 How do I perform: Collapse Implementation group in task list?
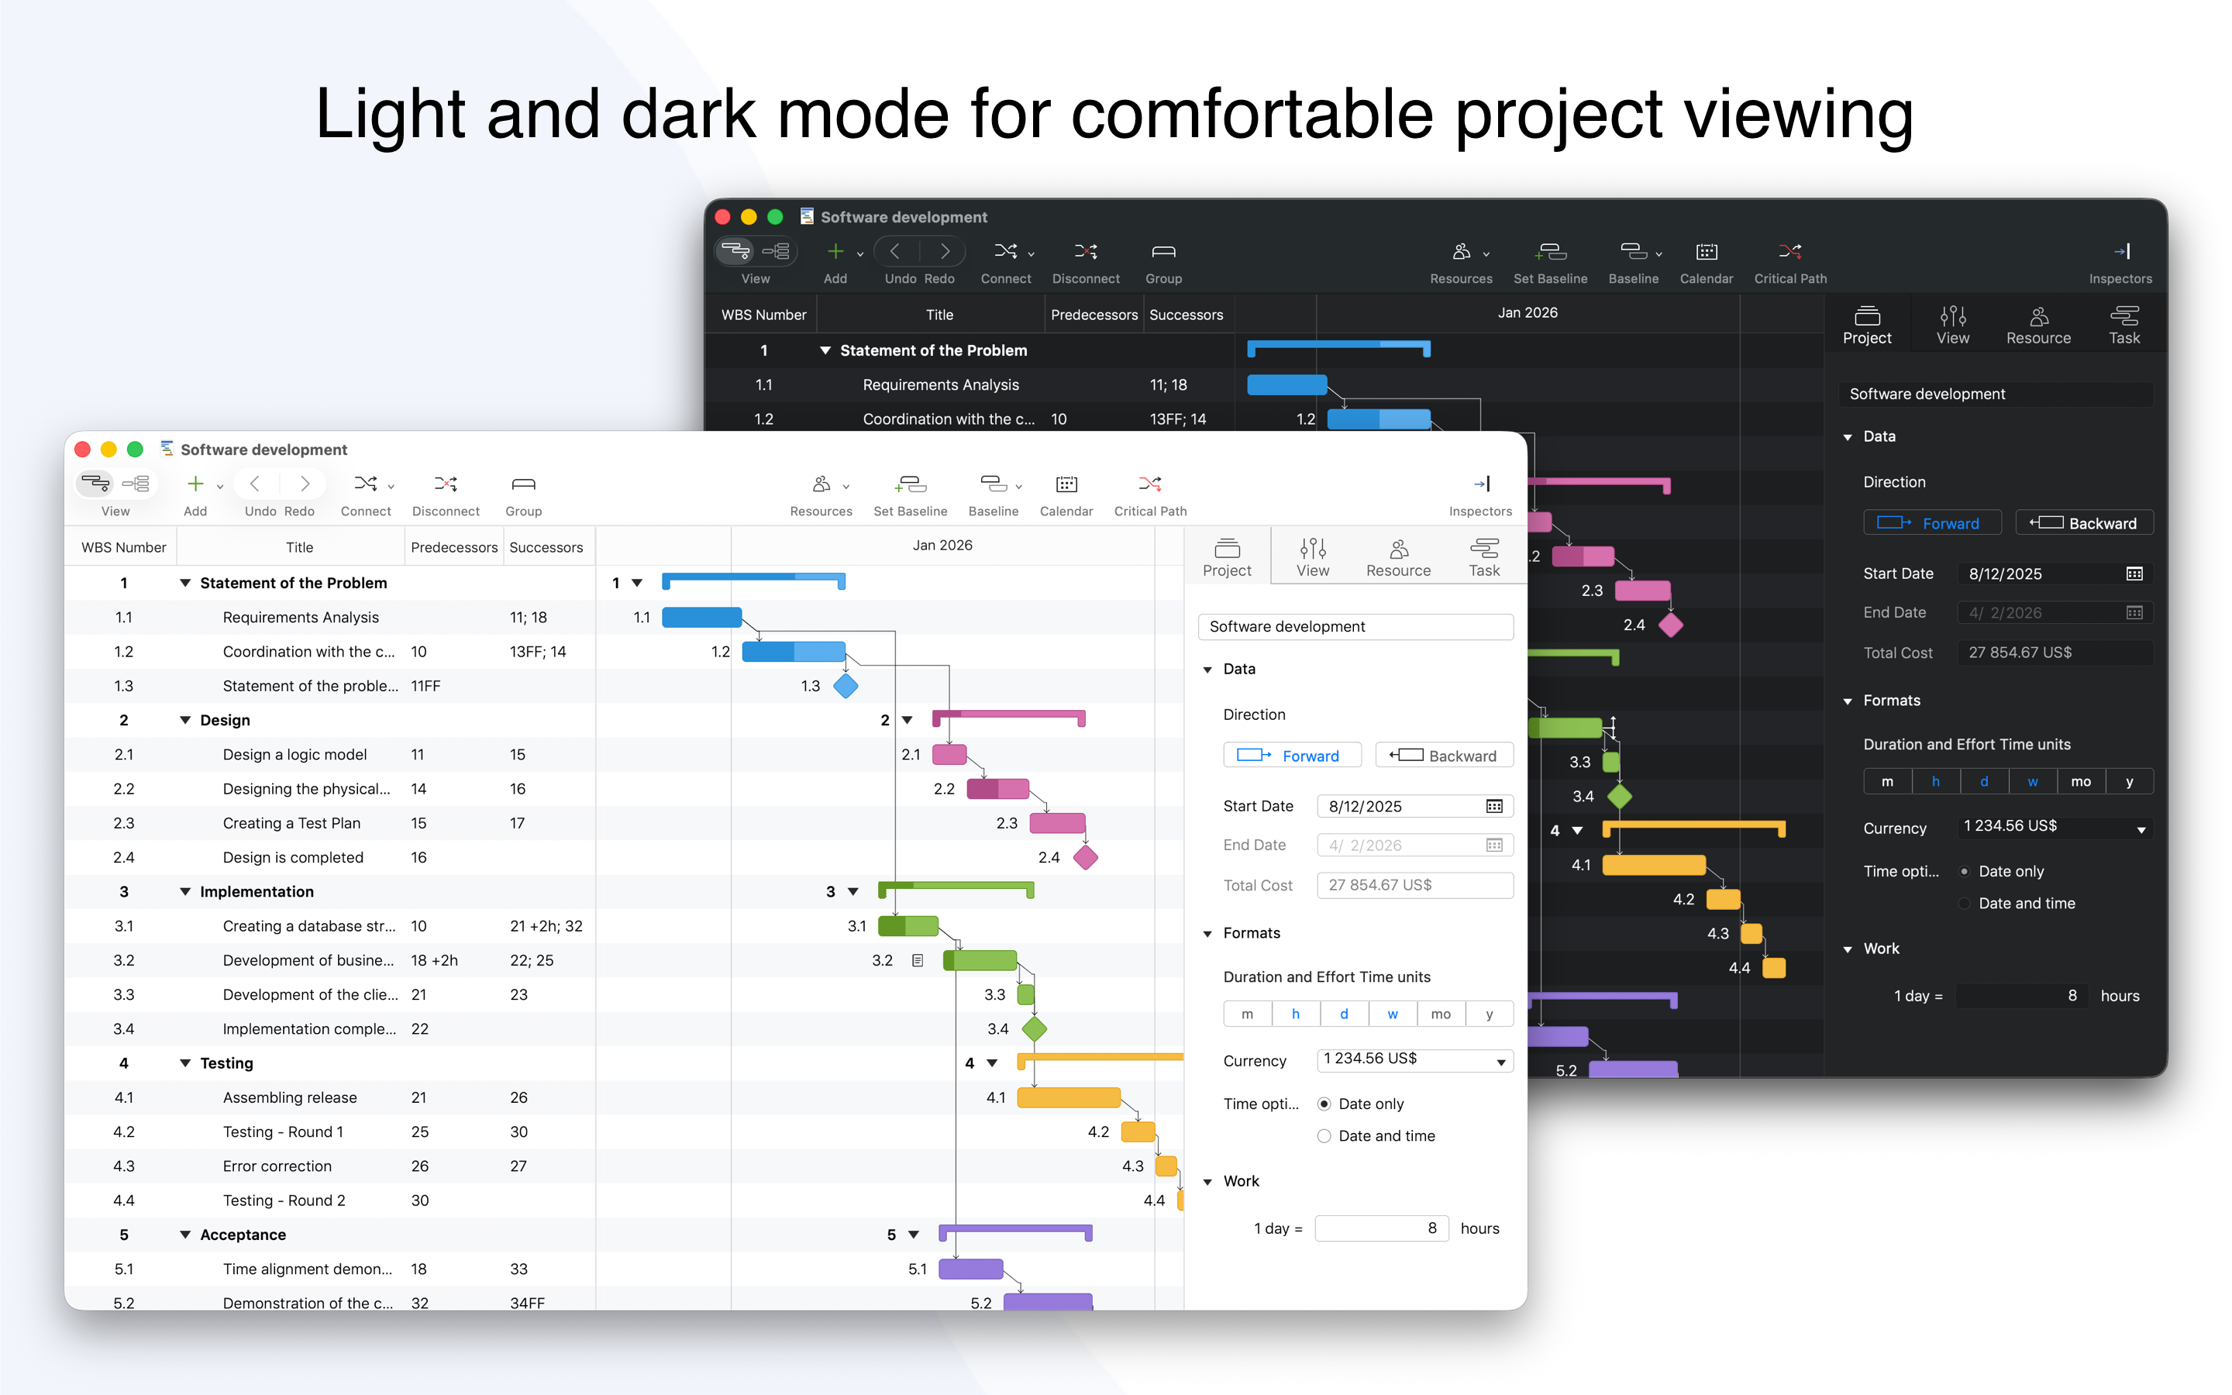(184, 892)
